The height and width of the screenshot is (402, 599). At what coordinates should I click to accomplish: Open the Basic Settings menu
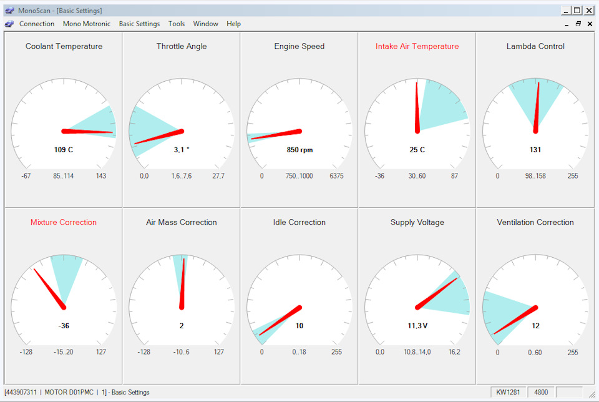coord(139,24)
